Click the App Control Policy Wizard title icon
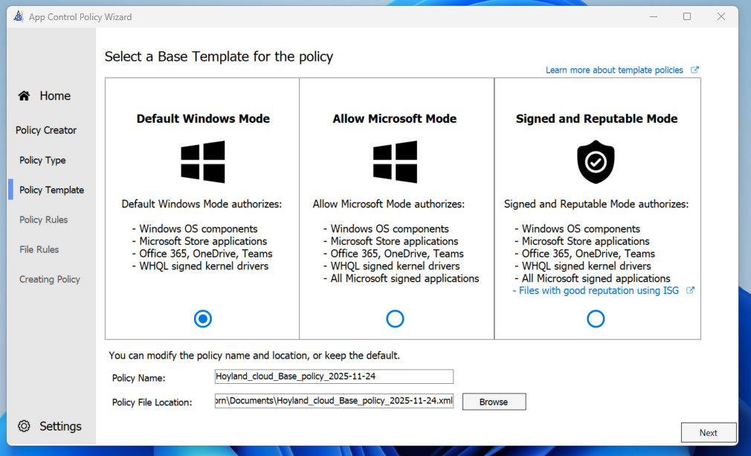Image resolution: width=751 pixels, height=456 pixels. pos(19,16)
